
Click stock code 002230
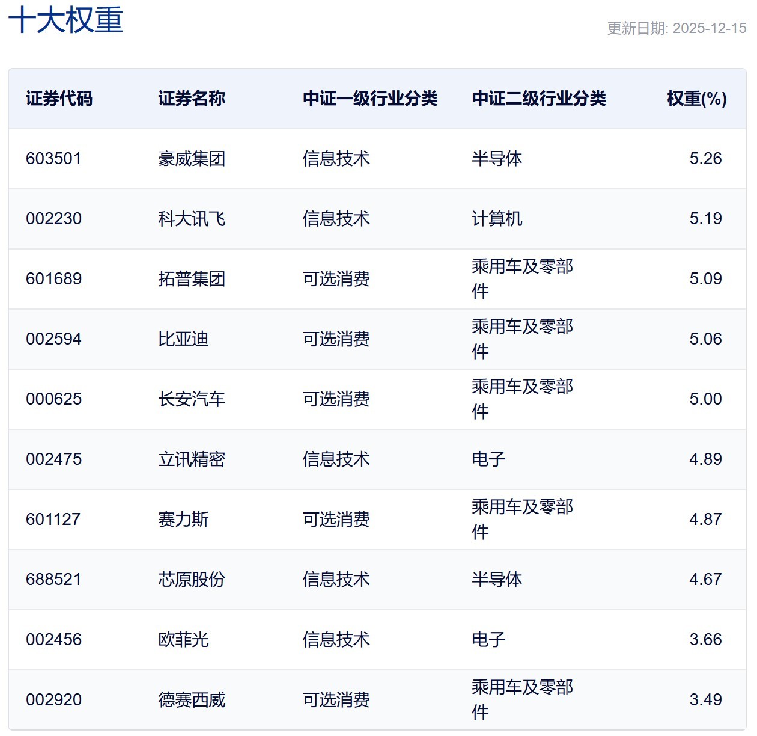point(53,219)
